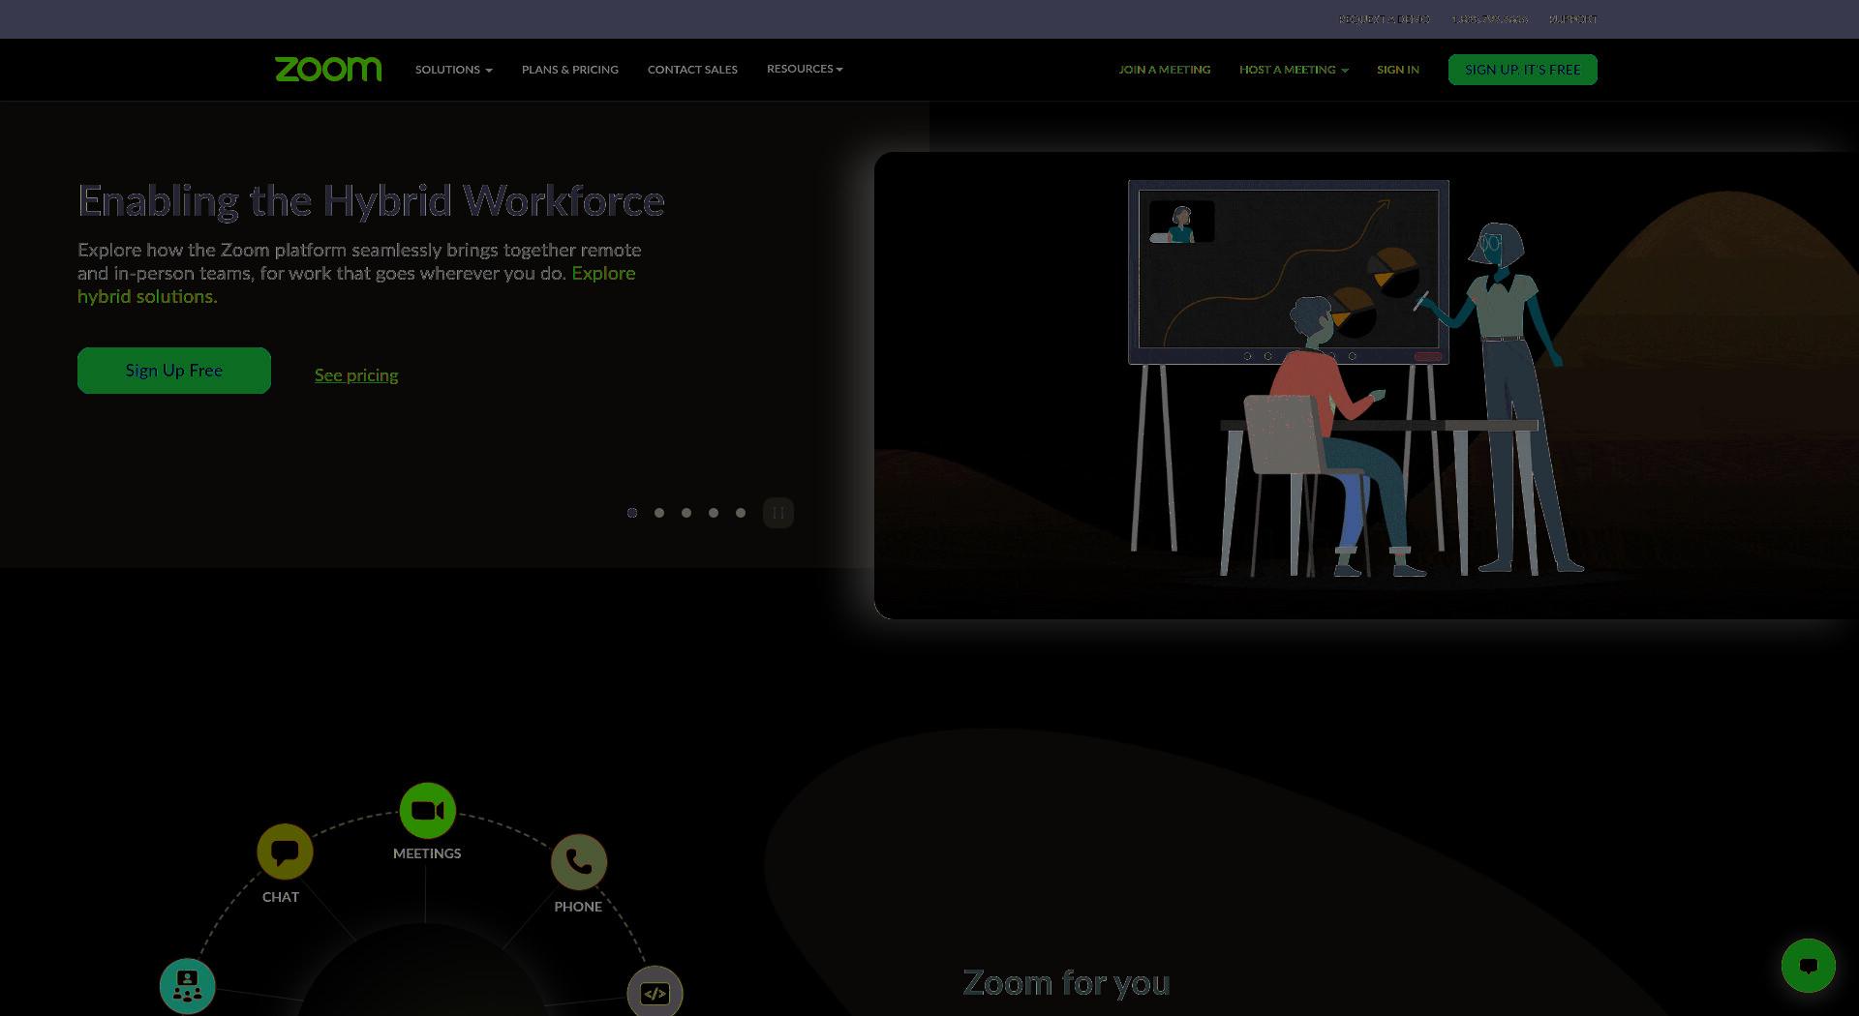Screen dimensions: 1859x1016
Task: Click the phone number in top bar
Action: [x=1489, y=19]
